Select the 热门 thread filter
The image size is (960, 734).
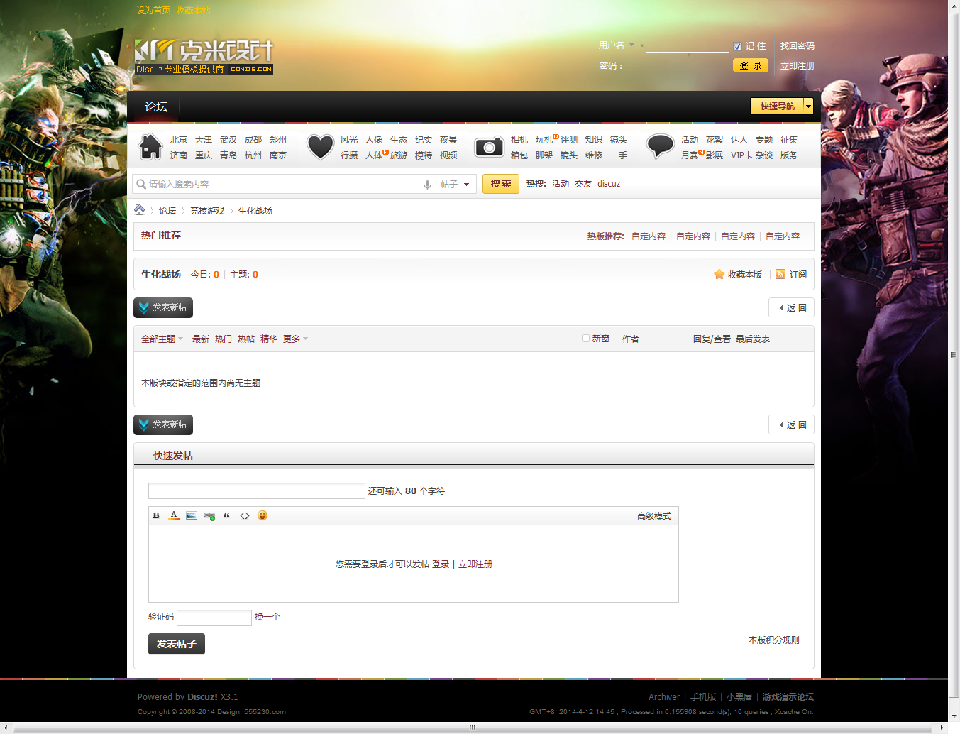tap(224, 339)
